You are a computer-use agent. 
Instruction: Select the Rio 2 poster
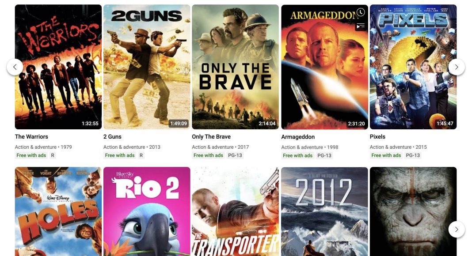(x=147, y=211)
